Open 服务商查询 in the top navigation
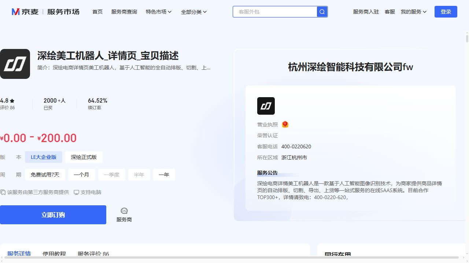Screen dimensions: 469x263 click(x=124, y=12)
